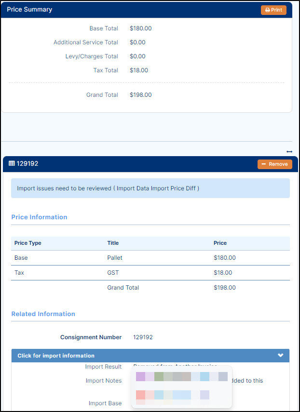
Task: Click the table grid icon beside 129192
Action: [12, 163]
